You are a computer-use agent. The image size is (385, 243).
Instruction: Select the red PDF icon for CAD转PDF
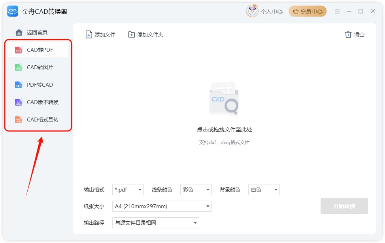click(x=19, y=50)
